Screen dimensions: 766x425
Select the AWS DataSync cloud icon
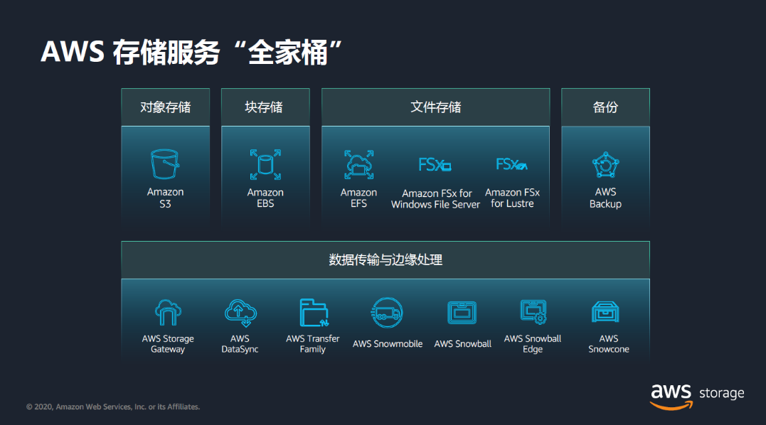click(240, 313)
